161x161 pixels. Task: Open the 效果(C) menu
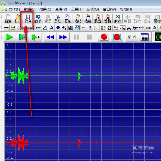pos(45,9)
